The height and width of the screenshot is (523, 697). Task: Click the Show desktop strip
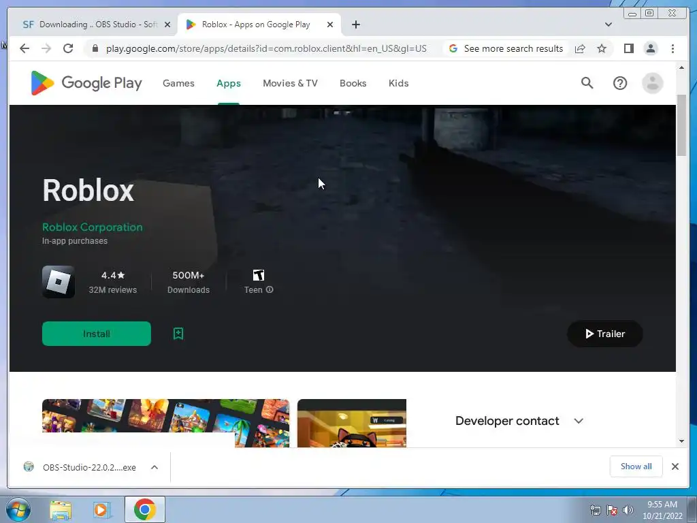coord(692,509)
